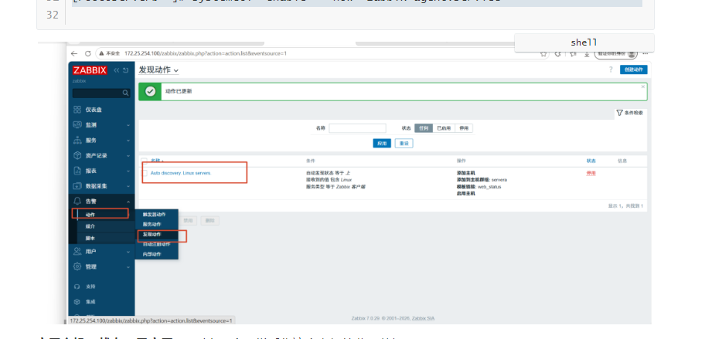This screenshot has width=705, height=339.
Task: Open the '发现动作' page title dropdown
Action: [158, 70]
